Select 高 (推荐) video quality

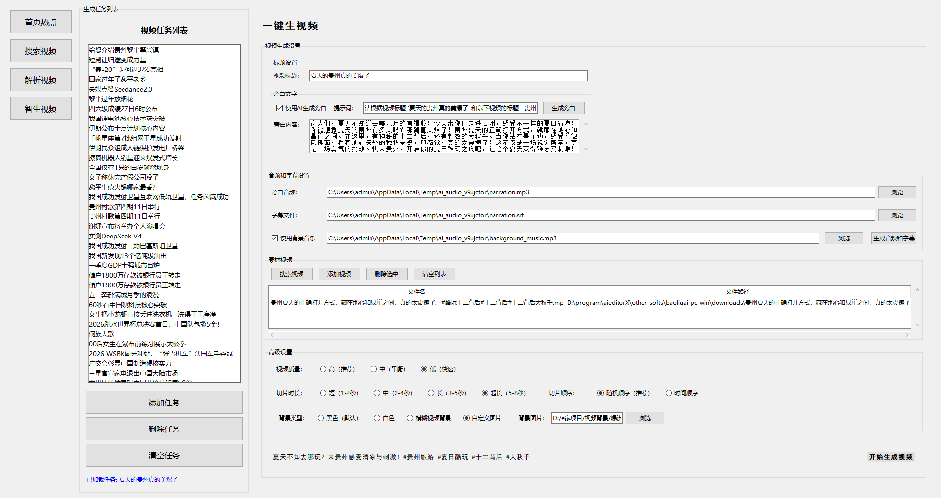click(x=323, y=369)
